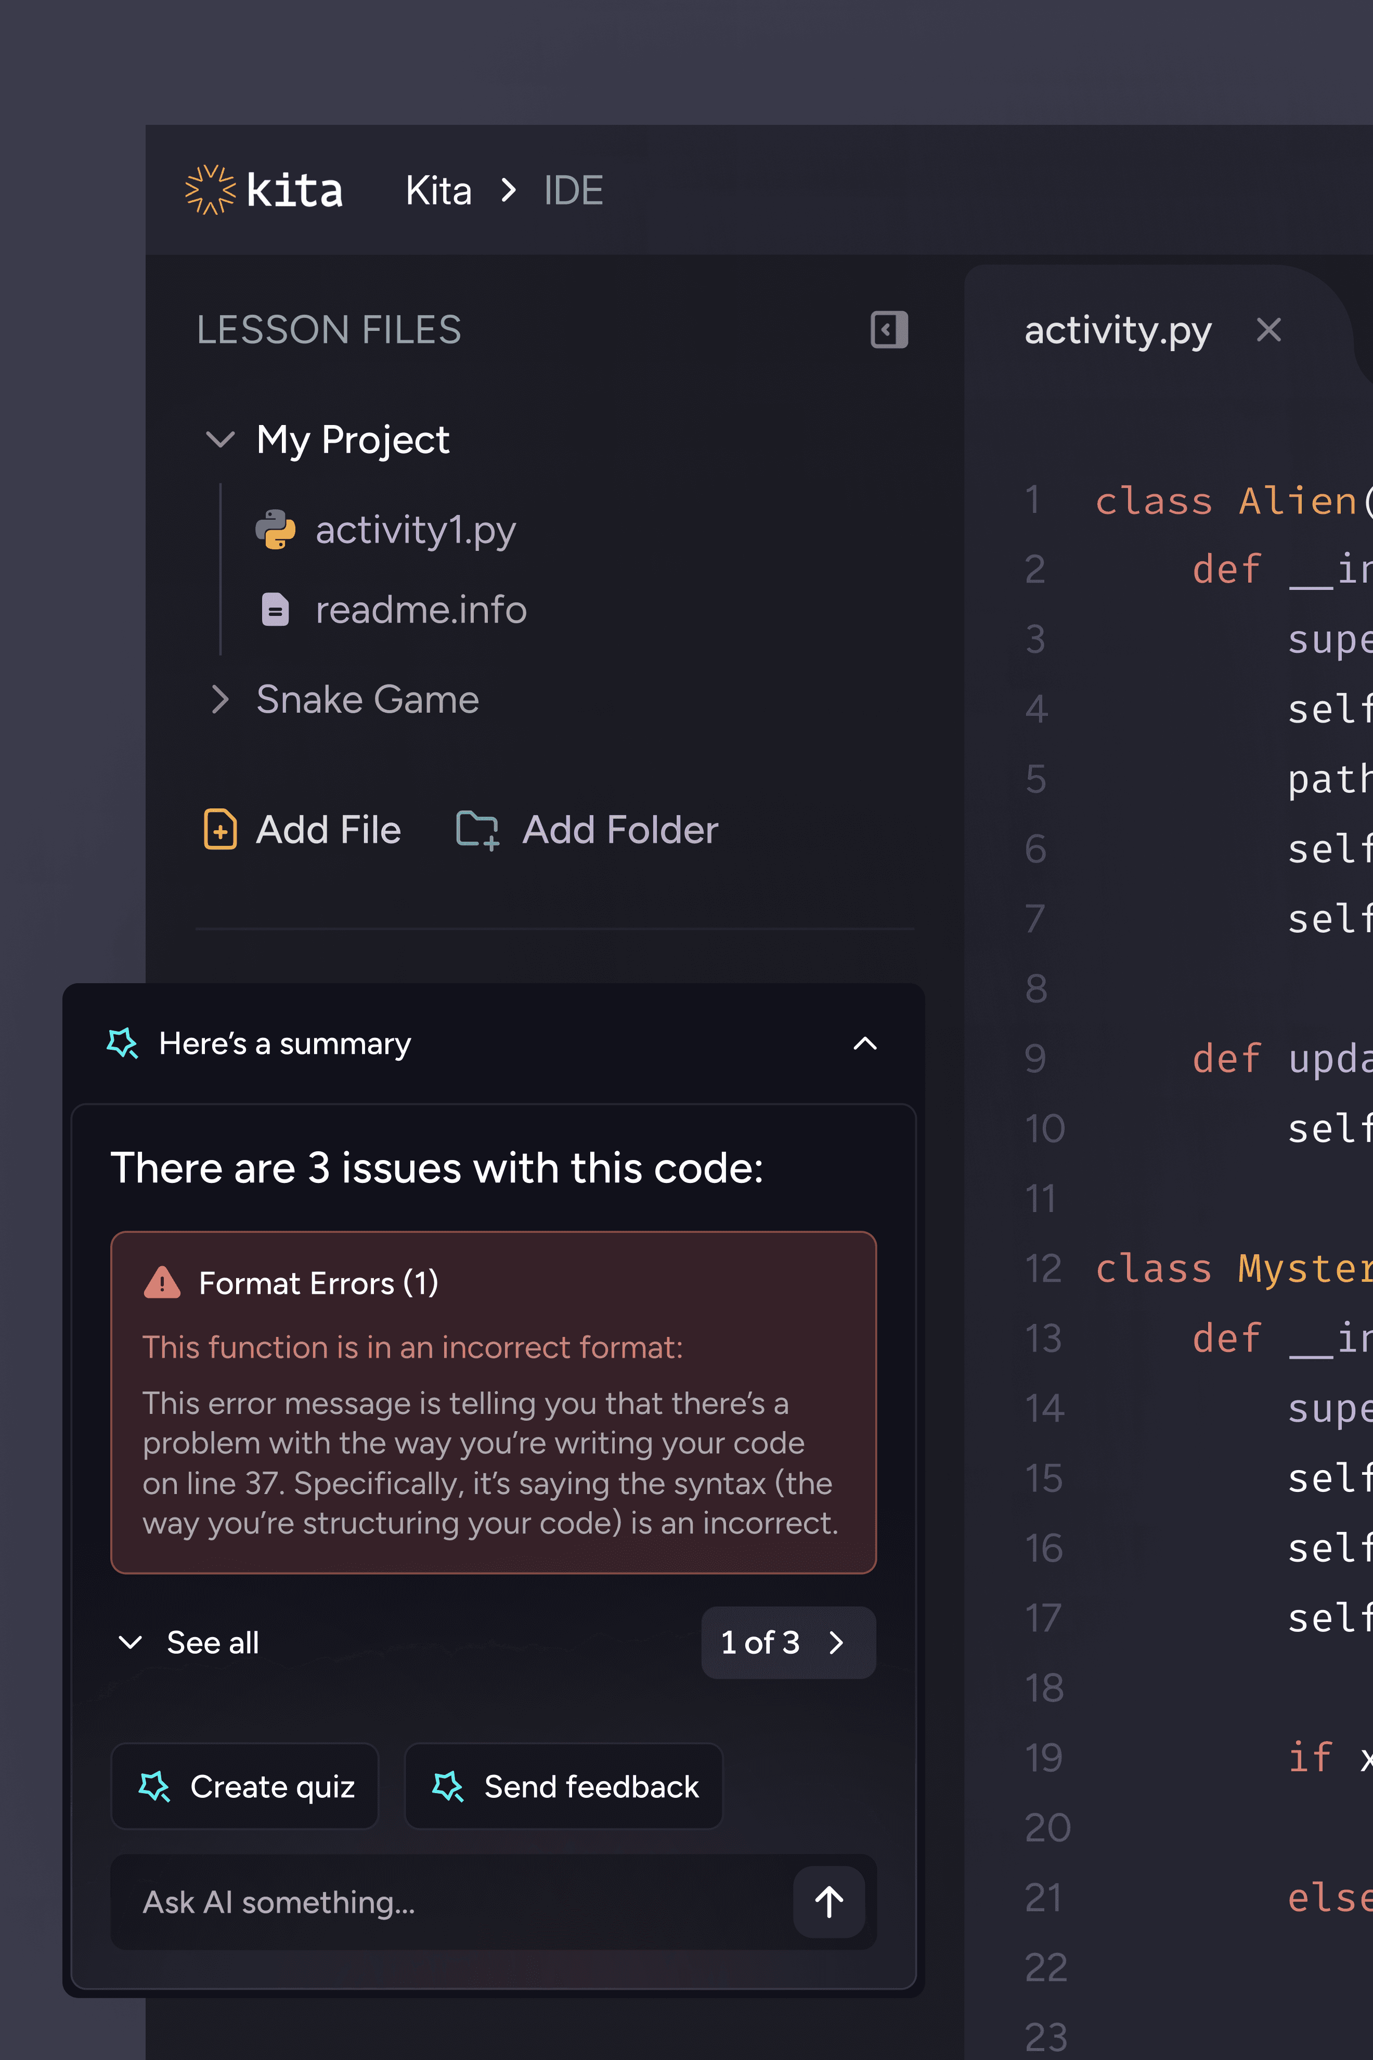This screenshot has width=1373, height=2060.
Task: Click the Kita breadcrumb link
Action: pyautogui.click(x=438, y=190)
